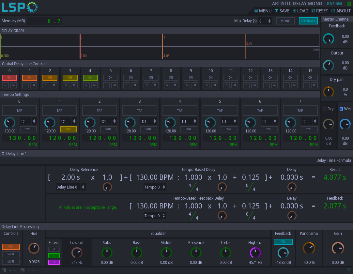
Task: Click SAVE in the top bar
Action: click(282, 11)
